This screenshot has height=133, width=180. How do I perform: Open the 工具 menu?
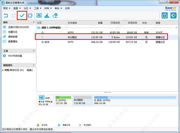tap(38, 8)
